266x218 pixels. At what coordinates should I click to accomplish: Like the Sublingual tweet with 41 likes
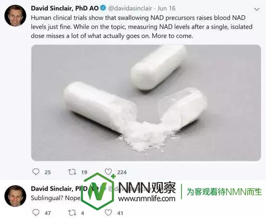click(x=109, y=213)
